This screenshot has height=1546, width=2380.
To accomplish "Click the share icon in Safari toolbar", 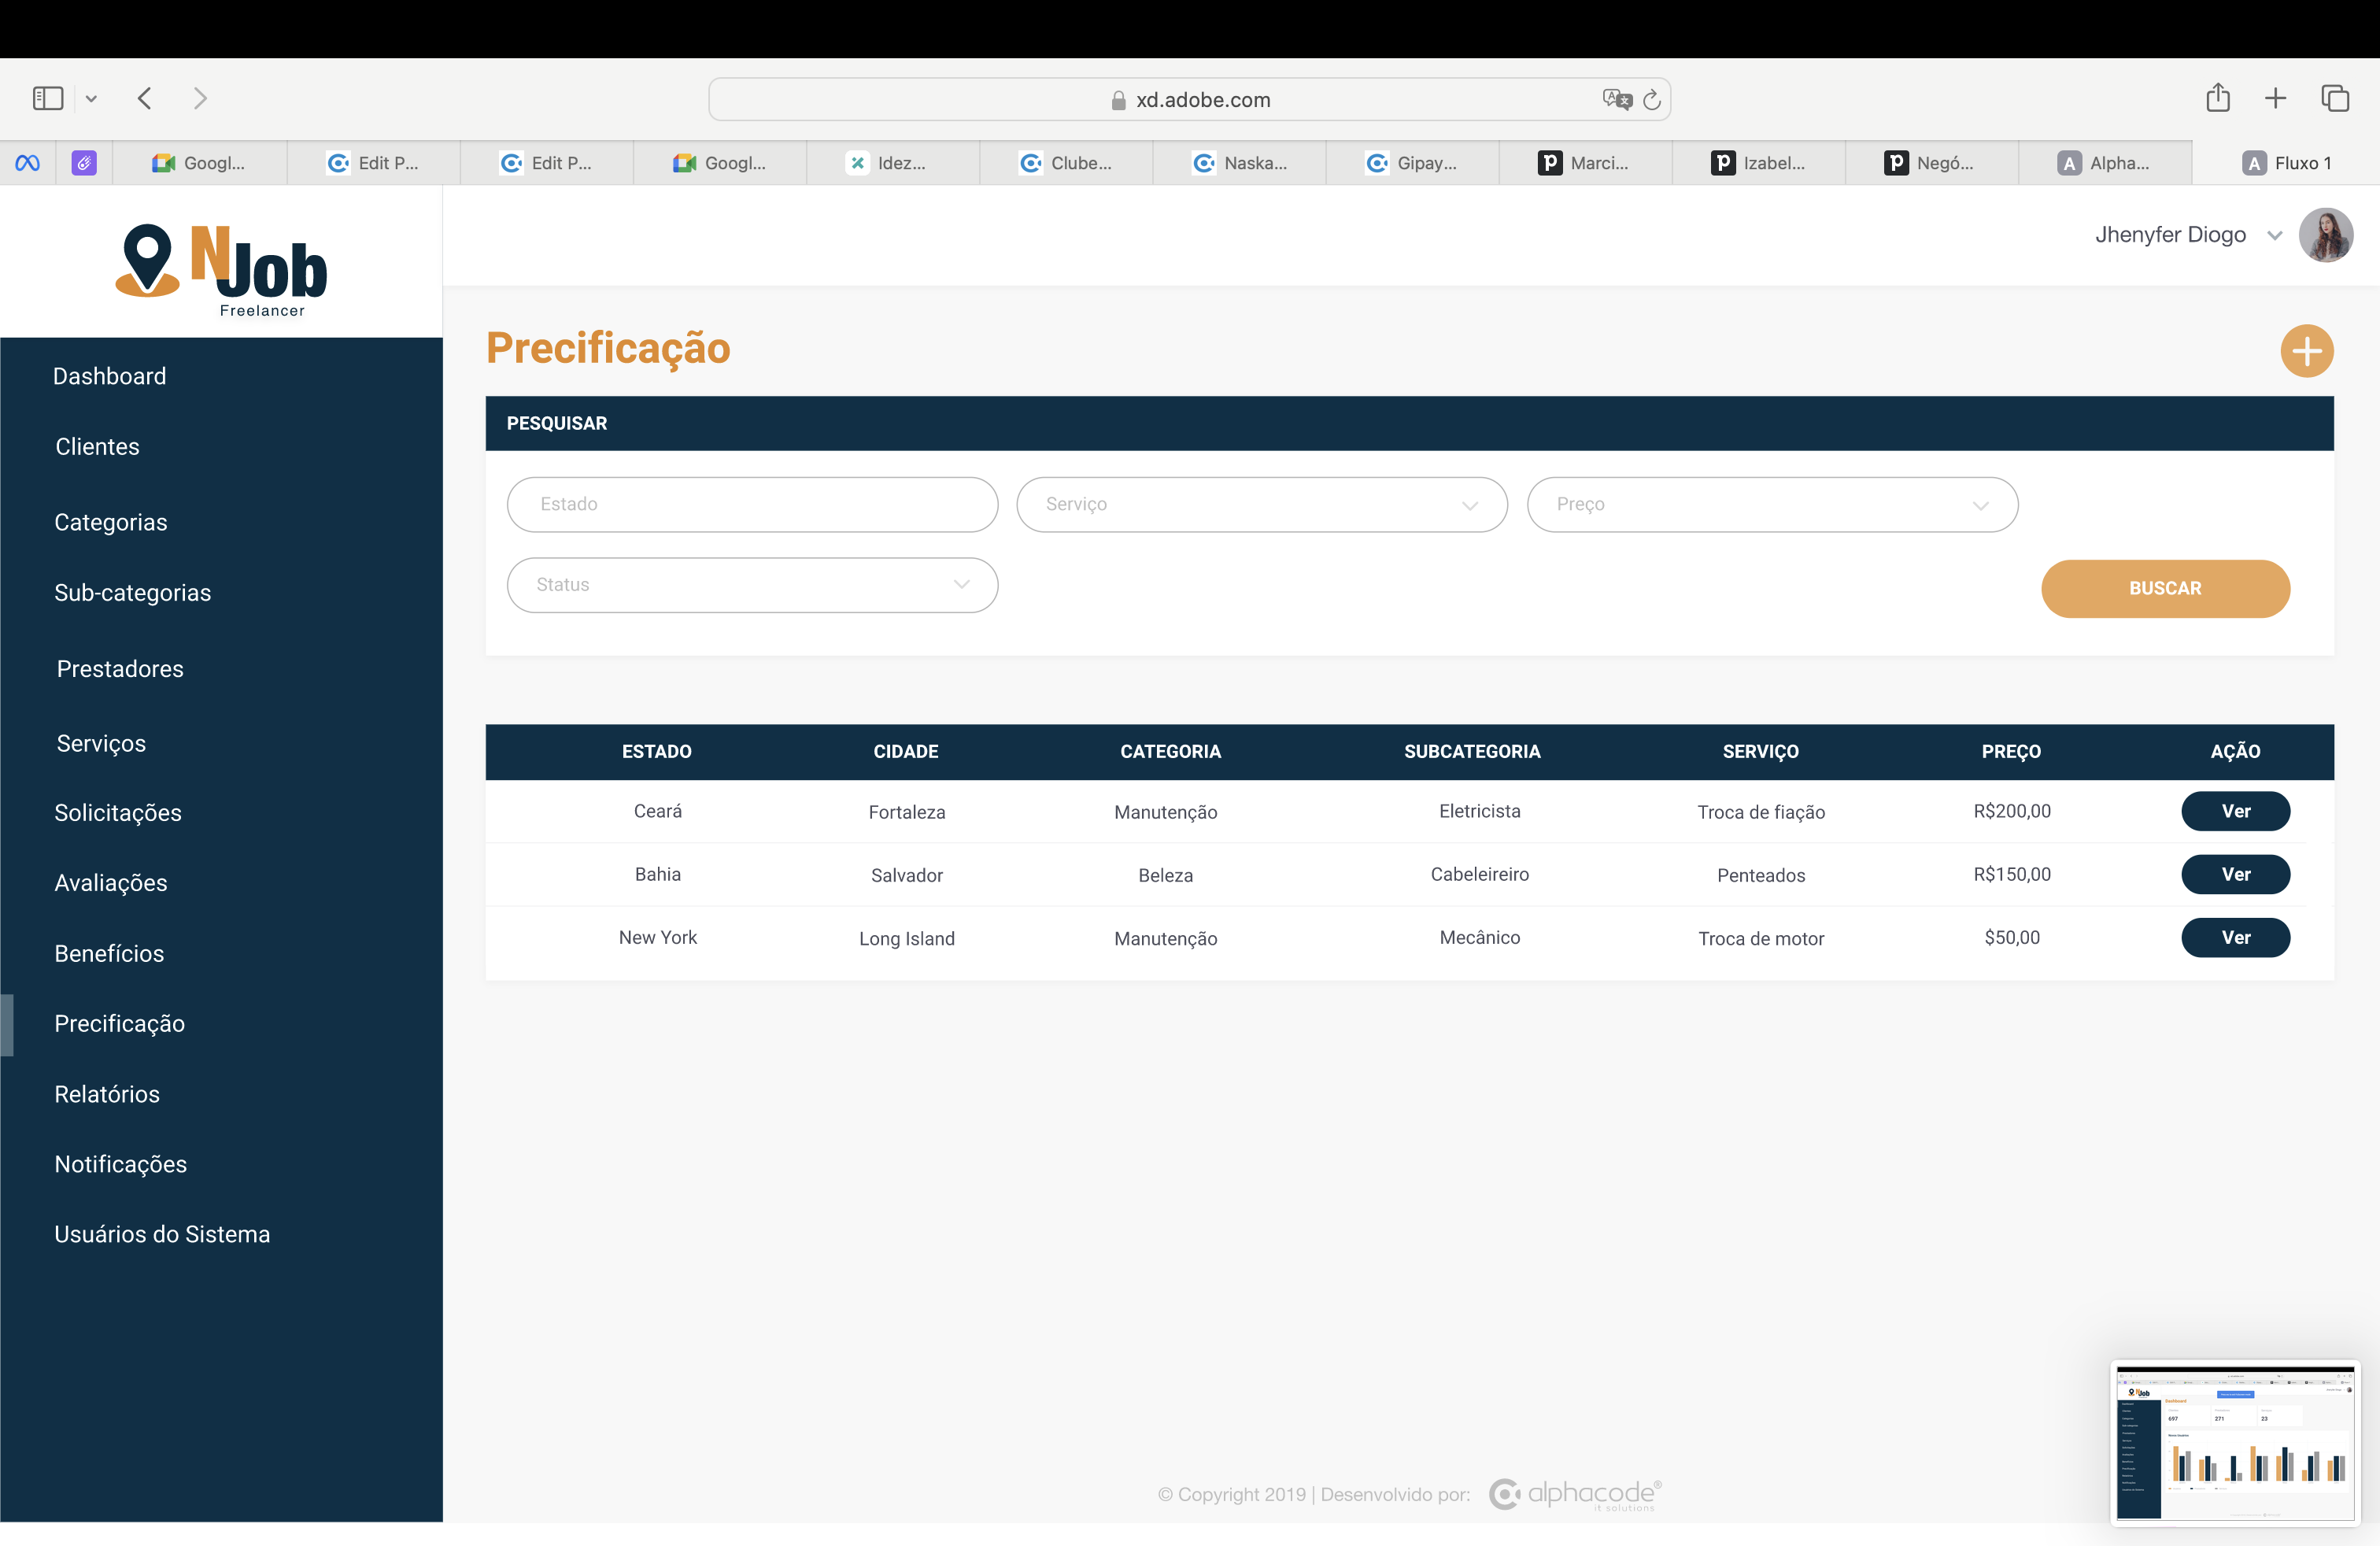I will tap(2217, 98).
